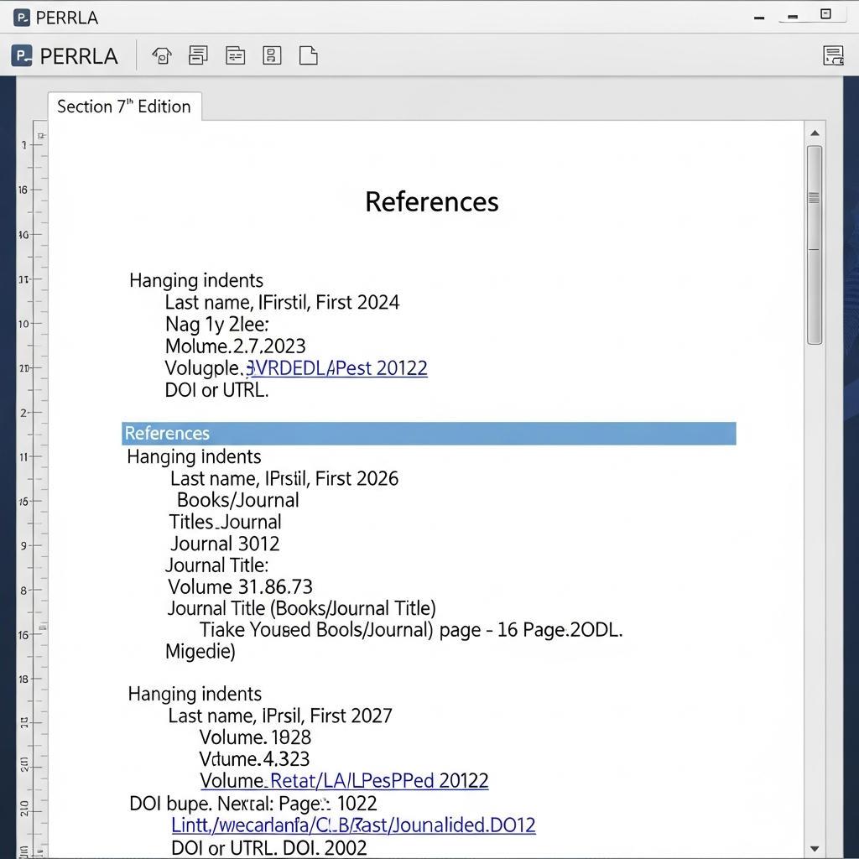The height and width of the screenshot is (859, 859).
Task: Open the stacked documents icon in the toolbar
Action: pos(198,55)
